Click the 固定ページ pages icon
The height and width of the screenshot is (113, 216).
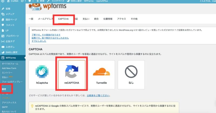tap(3, 19)
